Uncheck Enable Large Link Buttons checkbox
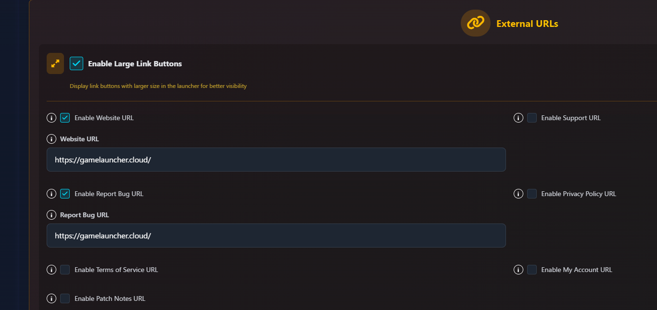 76,63
